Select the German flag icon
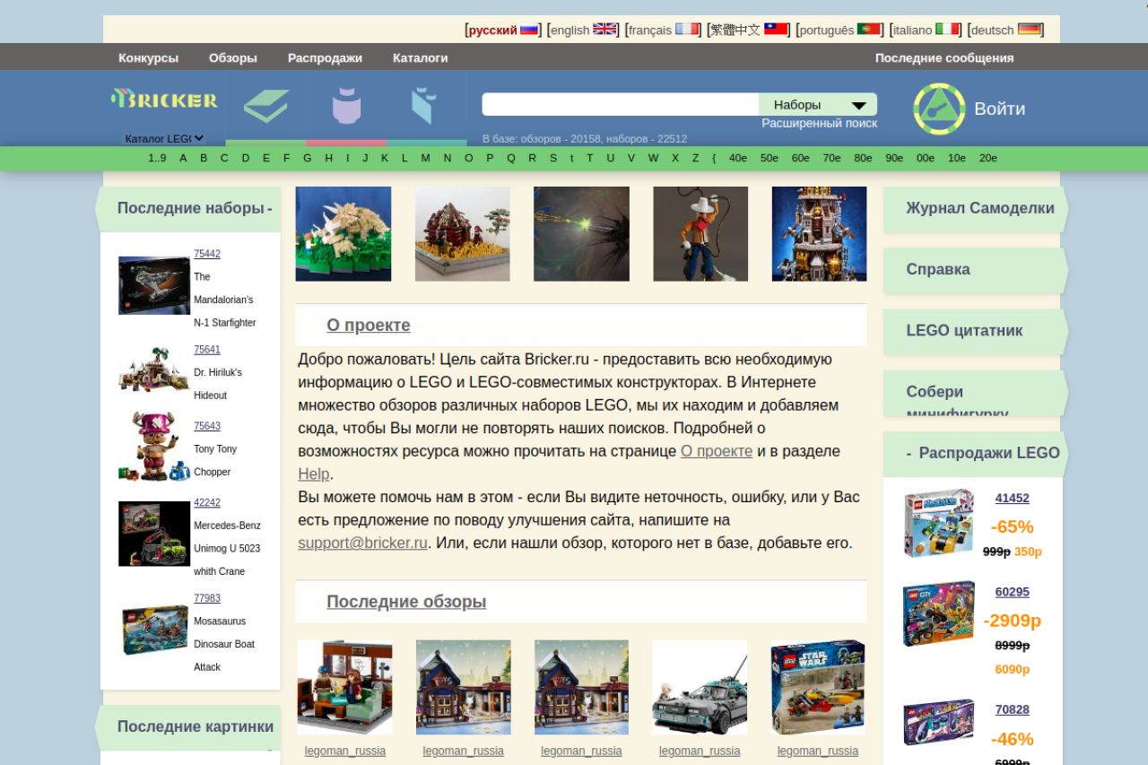 [1030, 30]
